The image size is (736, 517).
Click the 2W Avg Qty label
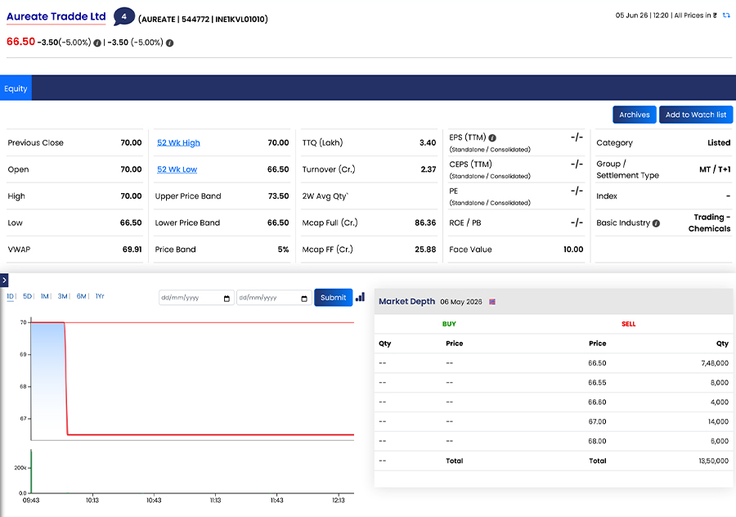pyautogui.click(x=325, y=196)
